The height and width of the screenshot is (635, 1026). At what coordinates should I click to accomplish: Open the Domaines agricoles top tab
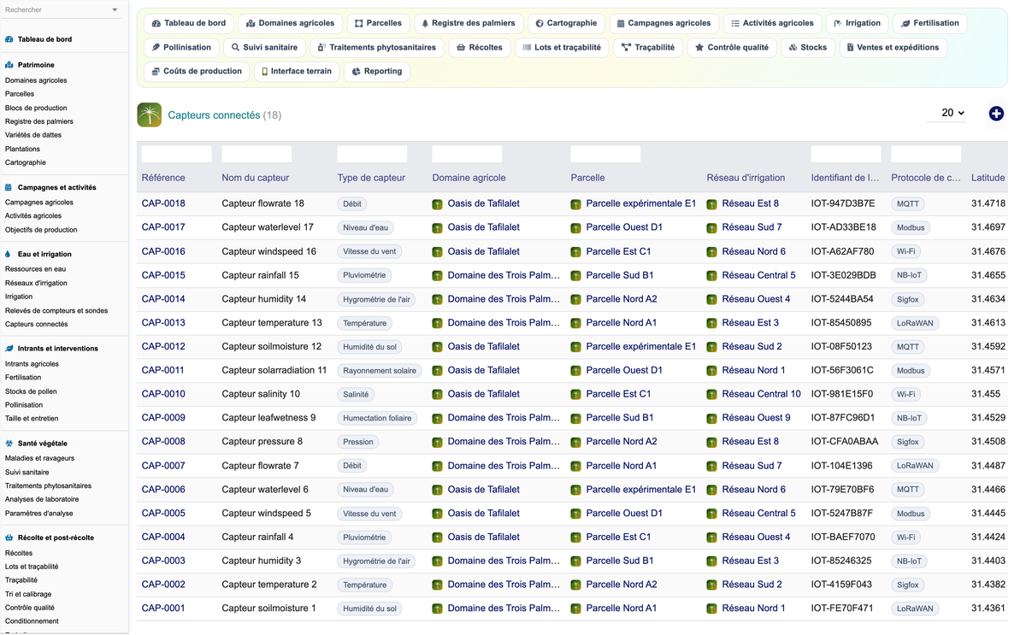(291, 23)
